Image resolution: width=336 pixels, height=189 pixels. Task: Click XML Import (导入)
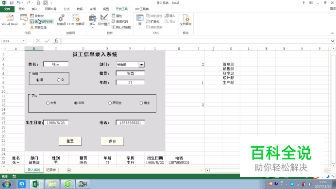170,16
